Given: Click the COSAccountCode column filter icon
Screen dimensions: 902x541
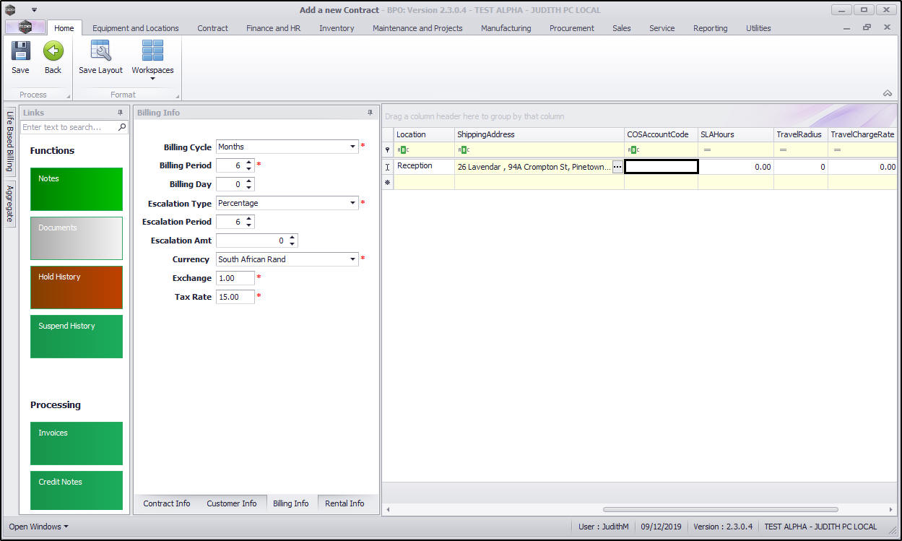Looking at the screenshot, I should click(633, 150).
